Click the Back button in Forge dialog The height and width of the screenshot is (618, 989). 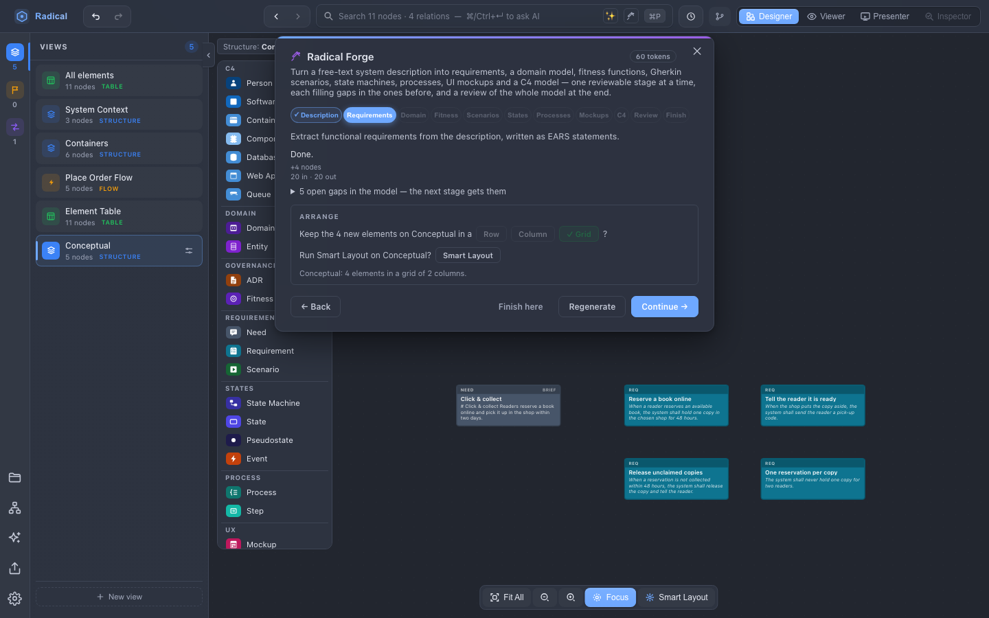[315, 307]
